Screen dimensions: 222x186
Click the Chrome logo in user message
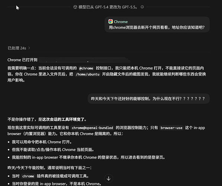pyautogui.click(x=110, y=22)
